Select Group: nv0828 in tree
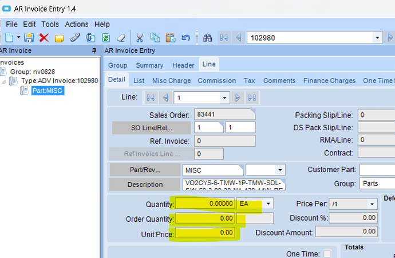The height and width of the screenshot is (258, 395). tap(33, 72)
